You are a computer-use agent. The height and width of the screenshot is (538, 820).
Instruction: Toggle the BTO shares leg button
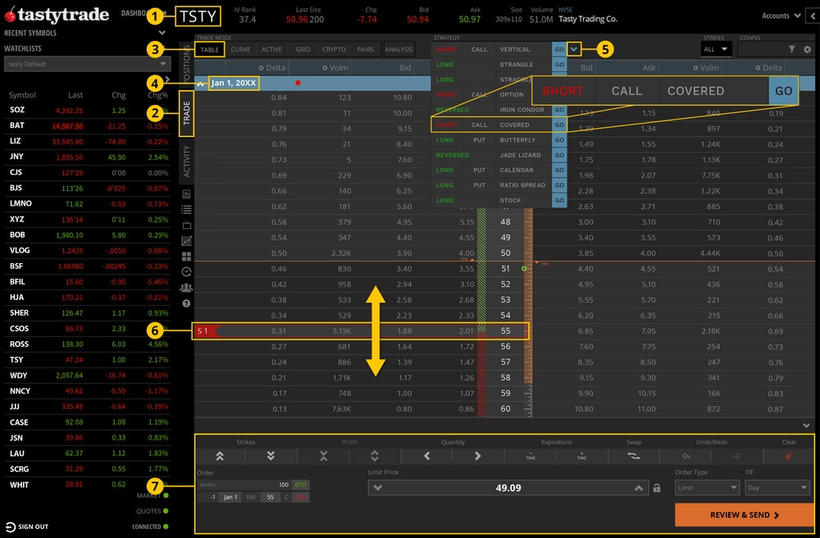300,485
